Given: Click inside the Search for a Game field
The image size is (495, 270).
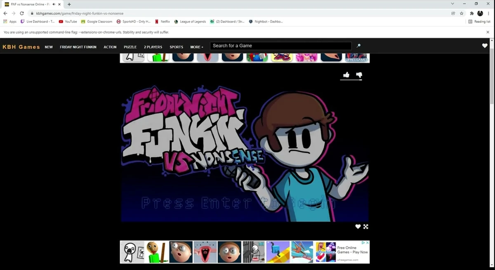Looking at the screenshot, I should [280, 46].
